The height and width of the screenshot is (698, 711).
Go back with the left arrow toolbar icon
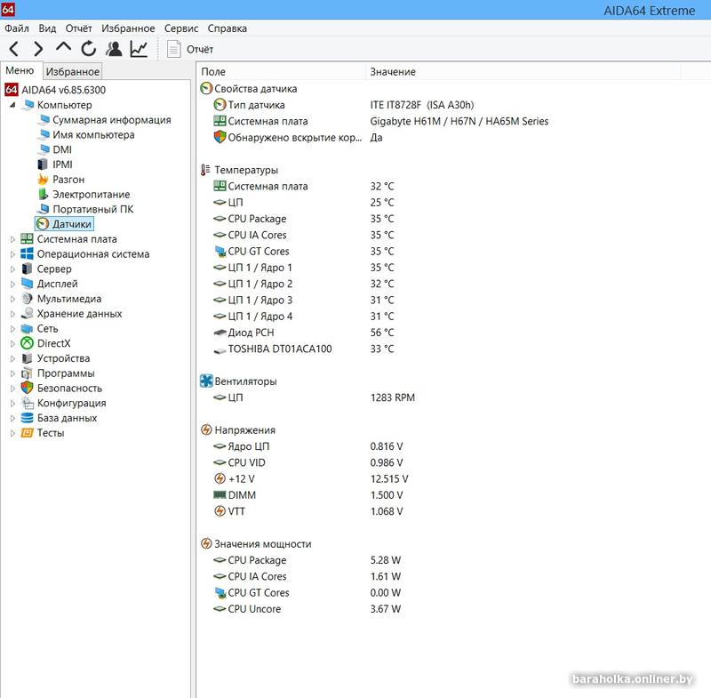tap(14, 49)
